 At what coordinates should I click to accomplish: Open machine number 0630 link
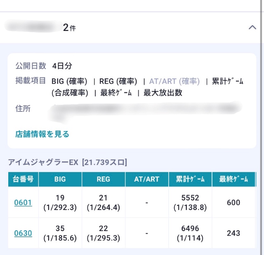point(23,233)
